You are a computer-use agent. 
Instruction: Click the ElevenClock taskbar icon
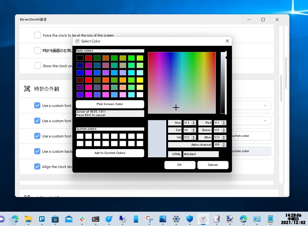(203, 219)
